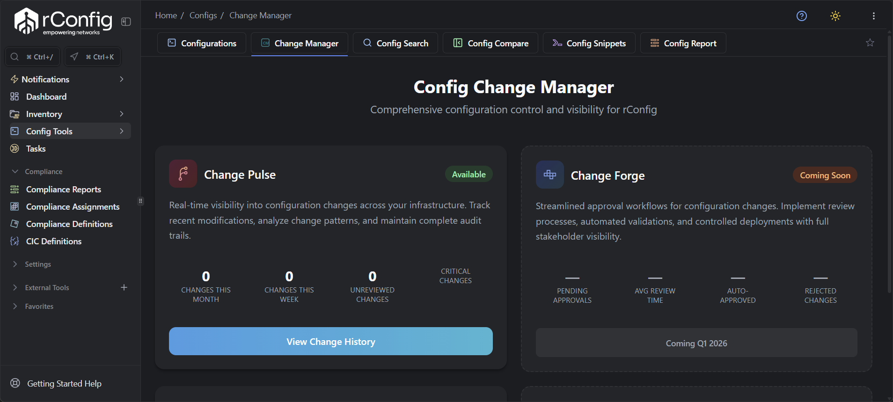Open Compliance Assignments page
This screenshot has height=402, width=893.
coord(73,206)
